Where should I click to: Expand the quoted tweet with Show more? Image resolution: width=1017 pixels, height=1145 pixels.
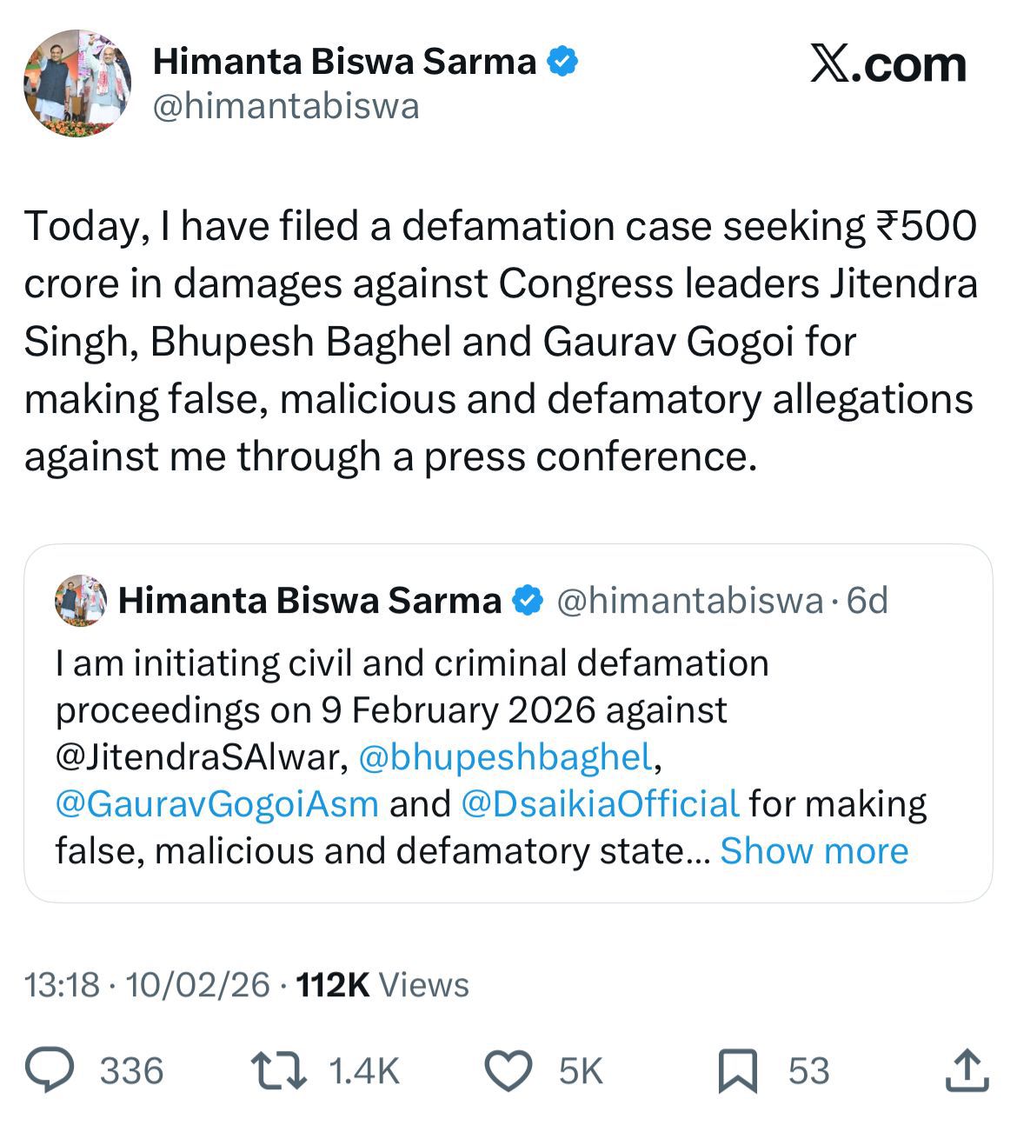click(x=815, y=851)
